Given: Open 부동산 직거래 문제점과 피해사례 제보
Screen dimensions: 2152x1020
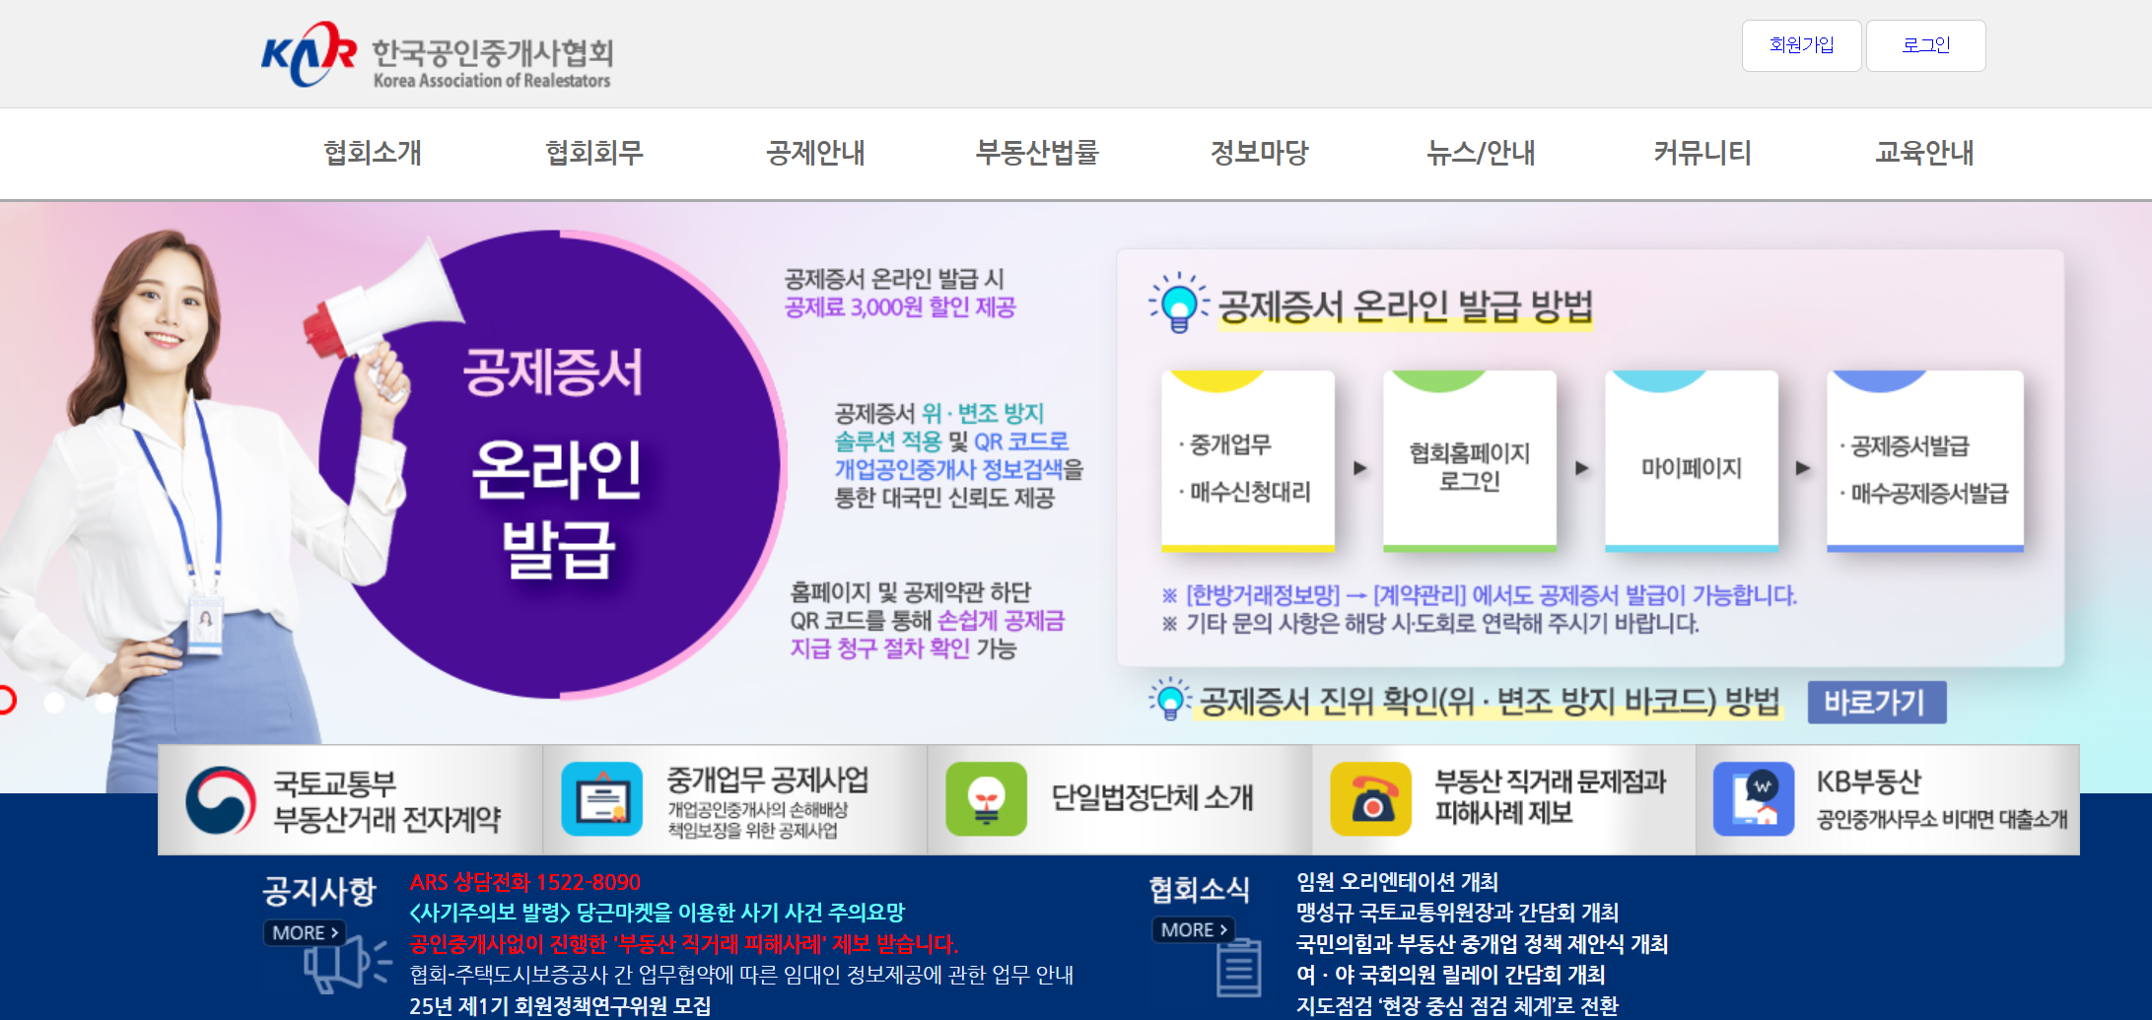Looking at the screenshot, I should pyautogui.click(x=1504, y=799).
